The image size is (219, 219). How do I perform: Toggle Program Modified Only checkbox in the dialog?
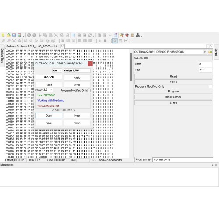[x=89, y=91]
